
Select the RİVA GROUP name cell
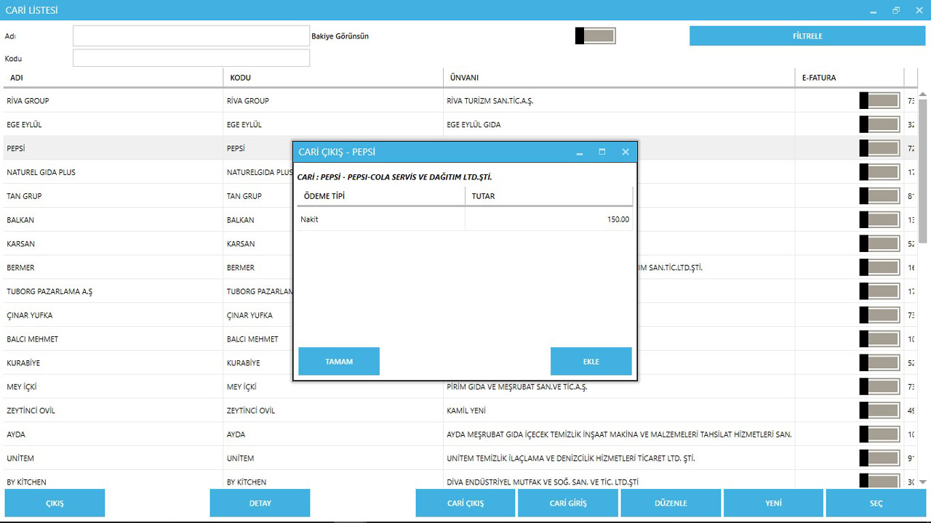pos(113,101)
